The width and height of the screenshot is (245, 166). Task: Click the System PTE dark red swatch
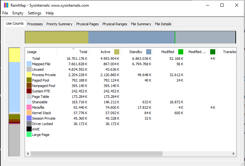(x=29, y=91)
